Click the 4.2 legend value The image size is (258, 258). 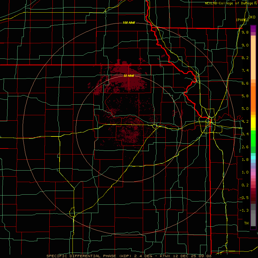coord(245,122)
